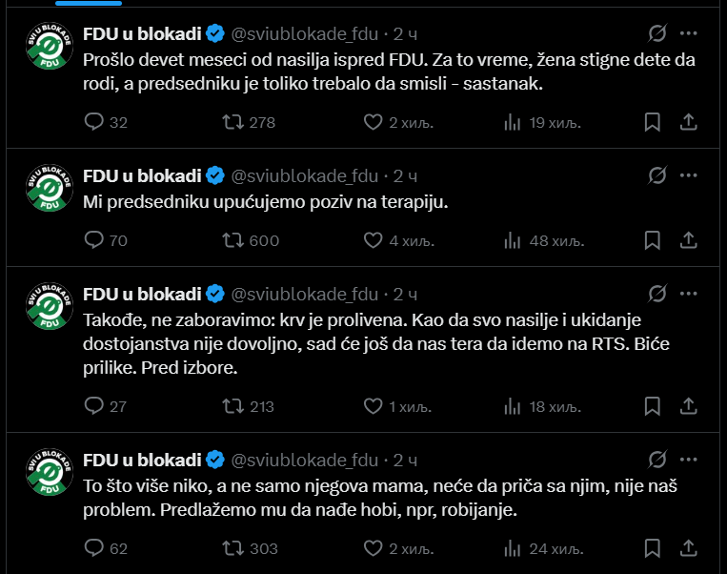This screenshot has height=574, width=727.
Task: Open more options on the 'poziv na terapiju' tweet
Action: [x=689, y=175]
